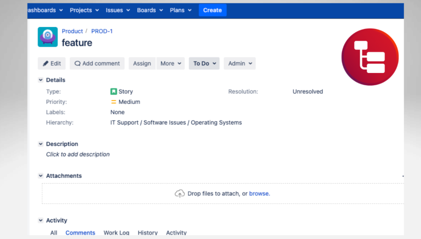Switch to the Work Log tab
This screenshot has width=421, height=239.
[116, 233]
